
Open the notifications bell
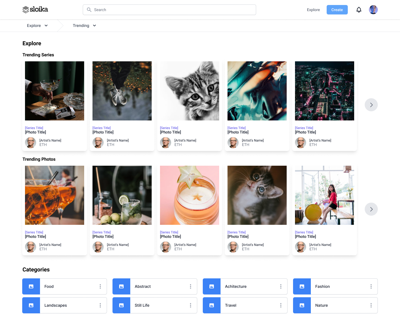359,10
